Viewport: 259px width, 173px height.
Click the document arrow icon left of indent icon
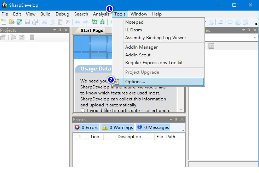(211, 22)
